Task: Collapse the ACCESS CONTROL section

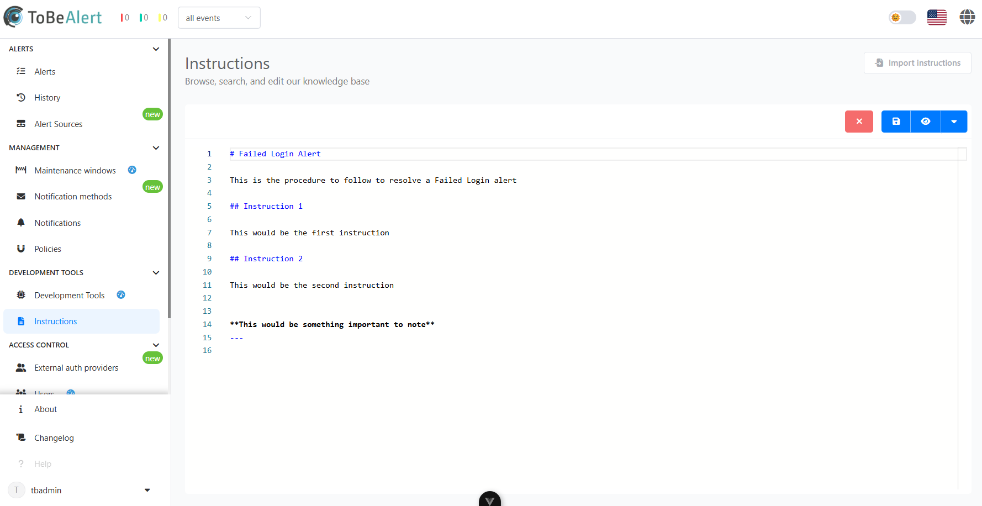Action: tap(156, 345)
